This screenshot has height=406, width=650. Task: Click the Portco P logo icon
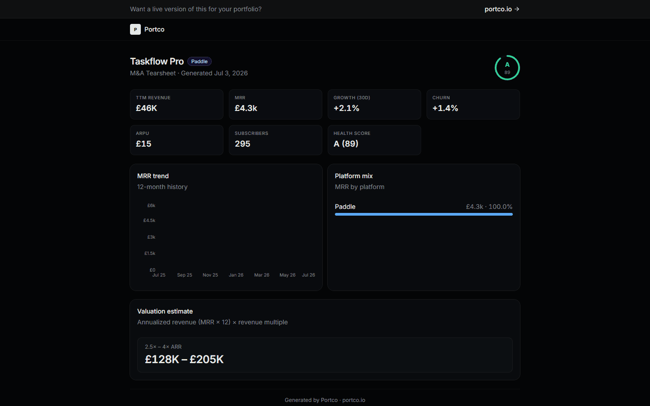point(135,29)
